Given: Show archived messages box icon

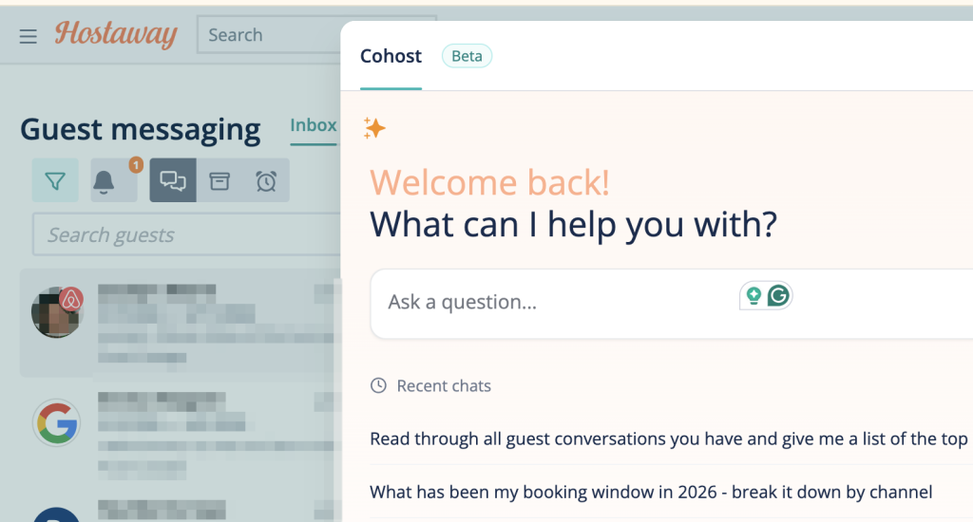Looking at the screenshot, I should [x=219, y=180].
